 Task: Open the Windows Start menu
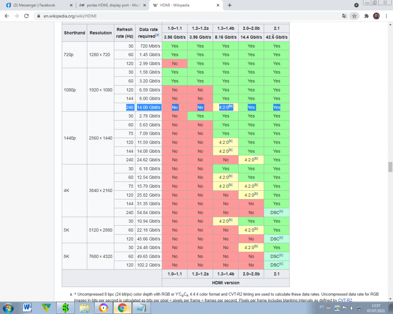point(8,307)
